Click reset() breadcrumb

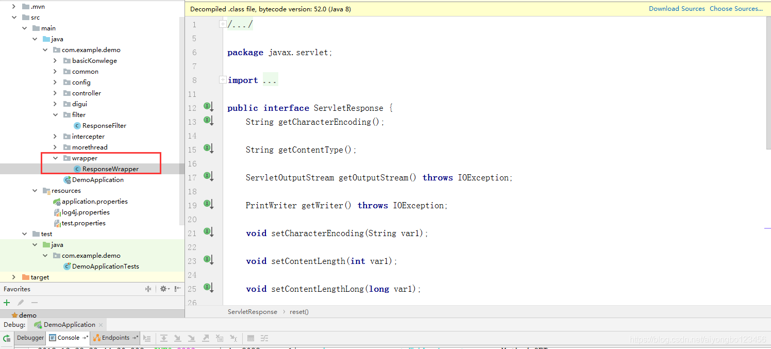tap(299, 312)
